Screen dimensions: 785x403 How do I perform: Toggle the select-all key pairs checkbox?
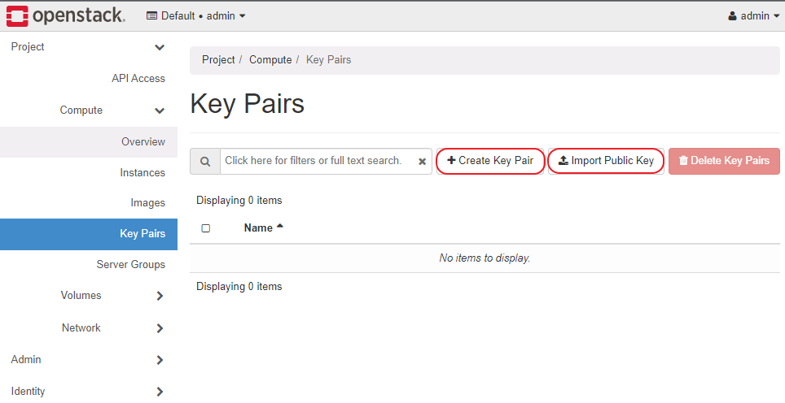206,228
